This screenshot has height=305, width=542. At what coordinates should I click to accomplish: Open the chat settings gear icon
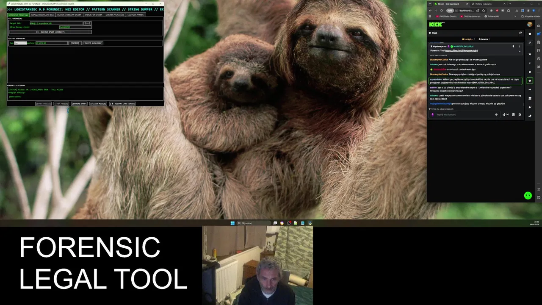click(520, 114)
